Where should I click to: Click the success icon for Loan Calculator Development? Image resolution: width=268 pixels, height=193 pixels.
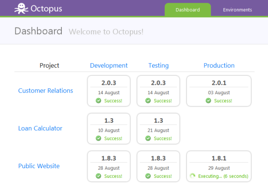pos(98,138)
